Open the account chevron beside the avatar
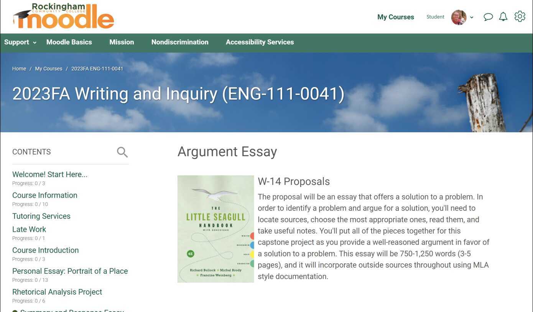This screenshot has width=533, height=312. point(472,17)
